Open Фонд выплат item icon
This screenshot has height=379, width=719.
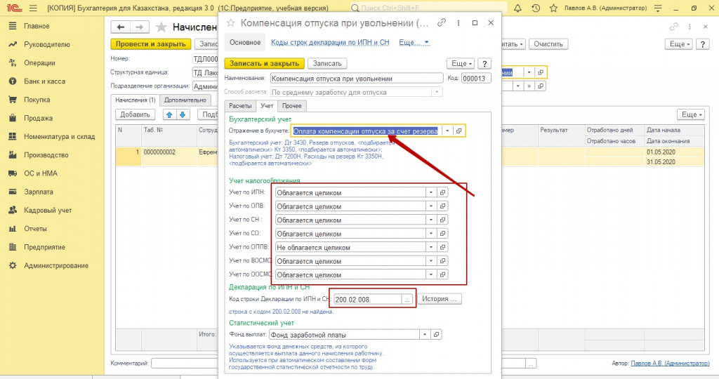pos(436,335)
